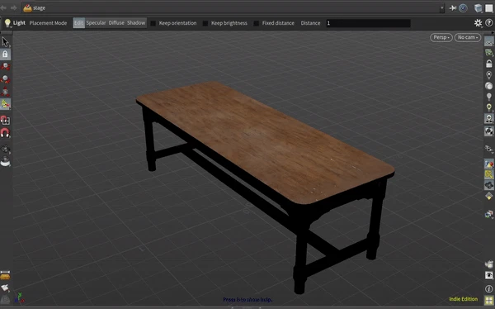Click the orange icon near bottom of left toolbar
This screenshot has height=309, width=495.
[x=5, y=275]
